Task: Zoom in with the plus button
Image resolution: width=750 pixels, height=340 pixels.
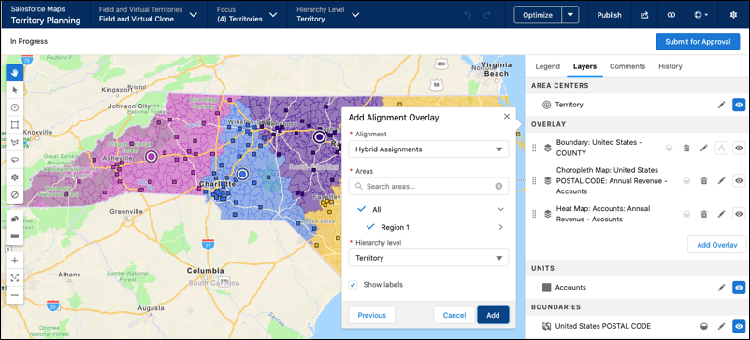Action: tap(15, 261)
